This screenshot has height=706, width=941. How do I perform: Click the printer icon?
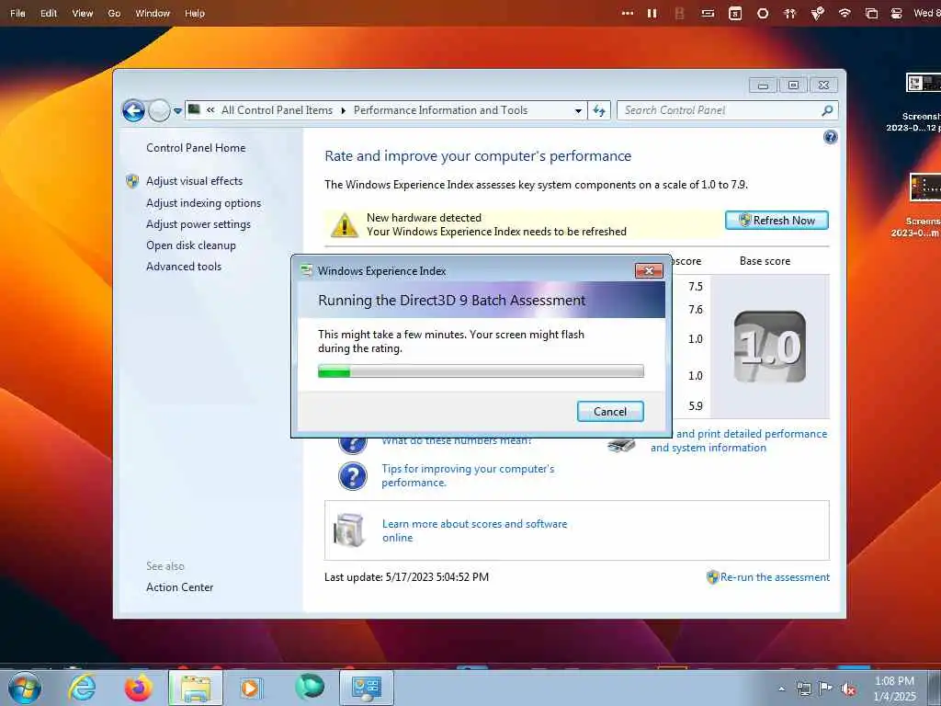point(621,445)
